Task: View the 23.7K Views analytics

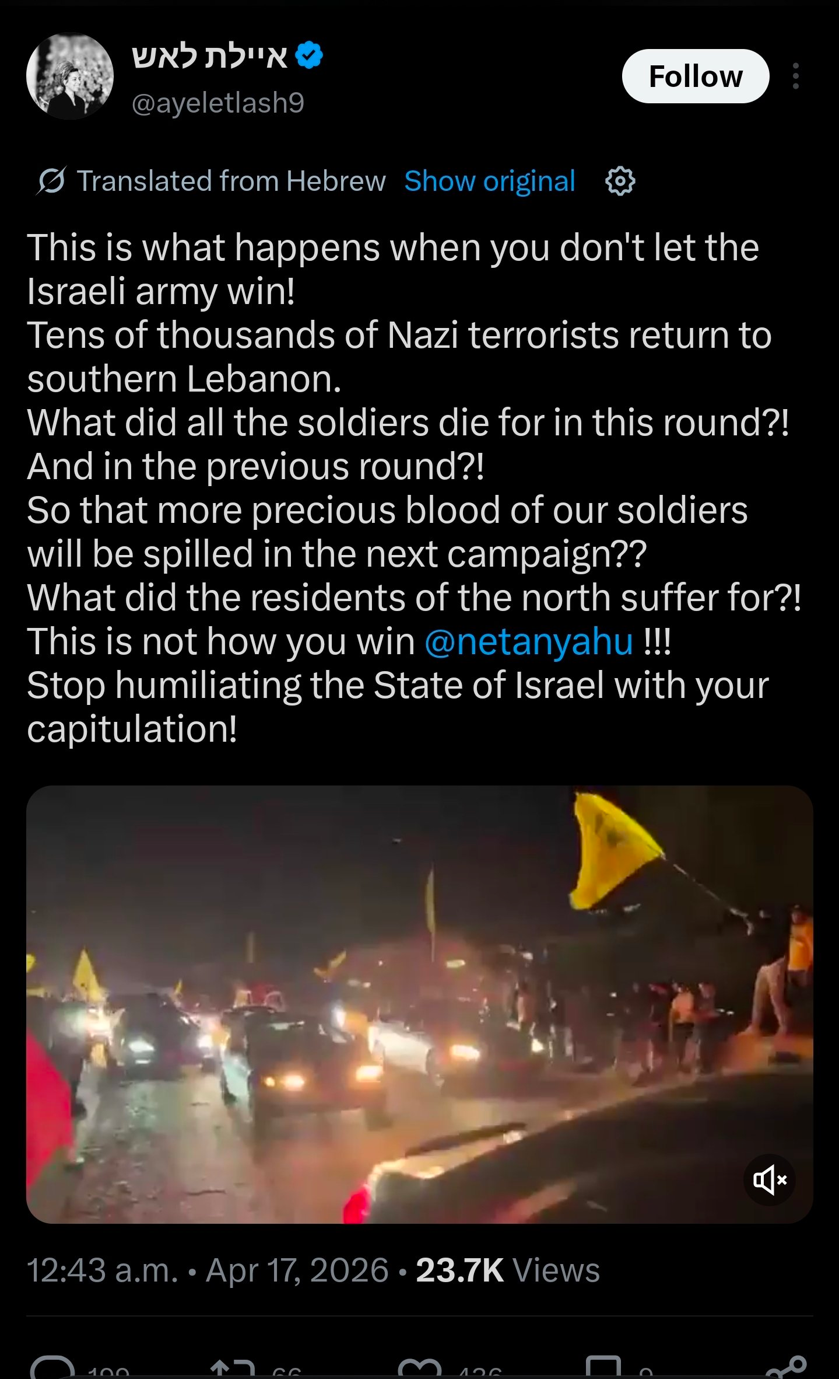Action: pyautogui.click(x=508, y=1270)
